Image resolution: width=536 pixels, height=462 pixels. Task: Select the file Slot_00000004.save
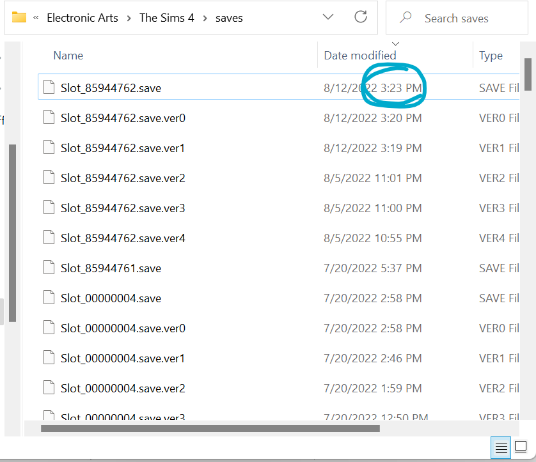point(111,298)
